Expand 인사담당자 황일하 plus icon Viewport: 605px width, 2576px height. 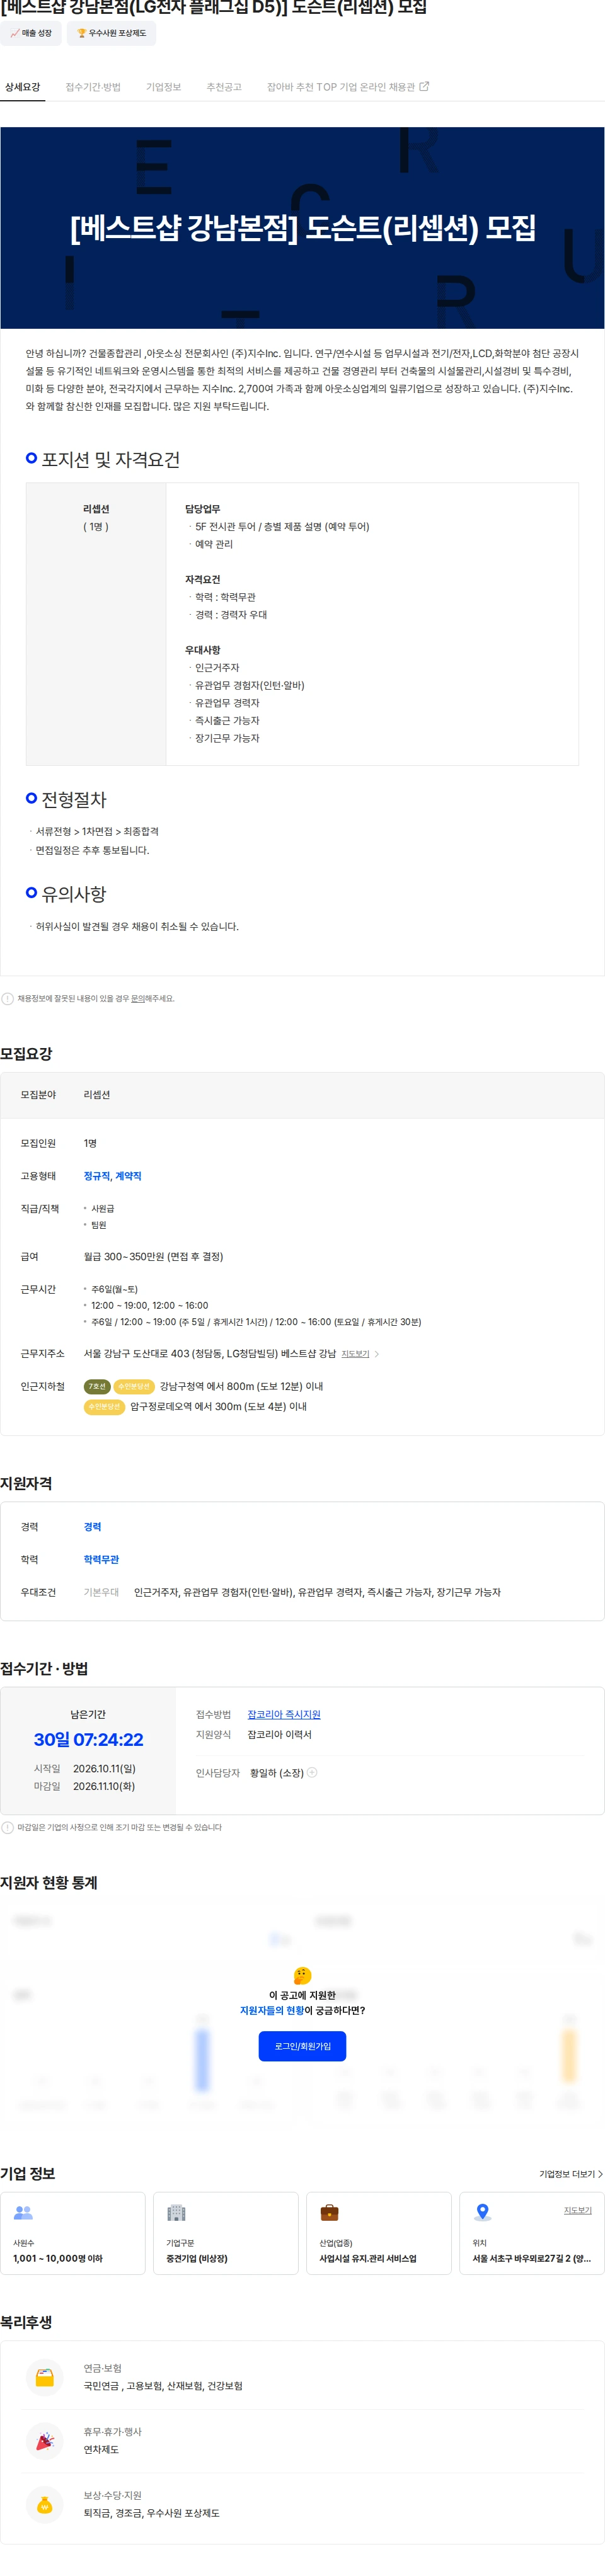[x=312, y=1772]
